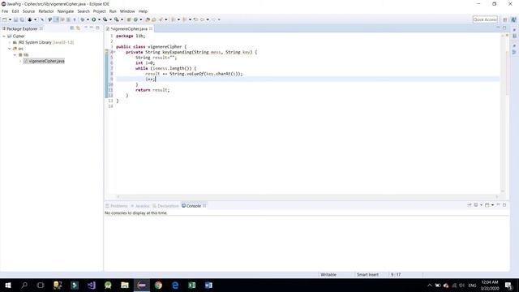
Task: Click the Smart Insert status entry
Action: click(x=367, y=275)
